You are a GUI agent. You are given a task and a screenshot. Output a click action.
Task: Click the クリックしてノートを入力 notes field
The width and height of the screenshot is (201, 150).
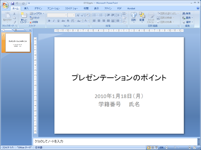[x=115, y=141]
